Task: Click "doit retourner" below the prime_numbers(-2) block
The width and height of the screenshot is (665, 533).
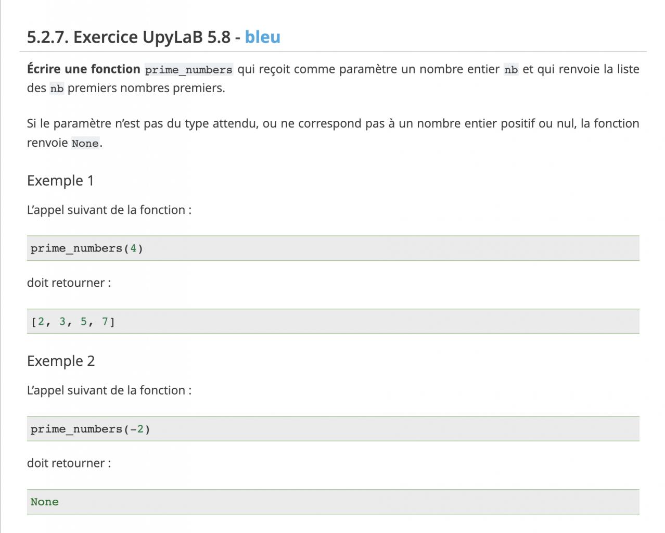Action: pyautogui.click(x=69, y=463)
